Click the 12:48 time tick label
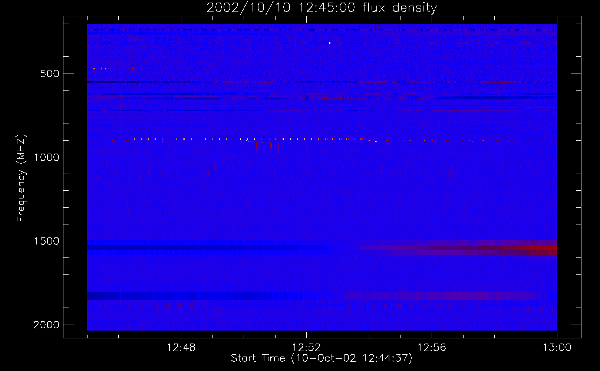Screen dimensions: 600x371 (181, 348)
